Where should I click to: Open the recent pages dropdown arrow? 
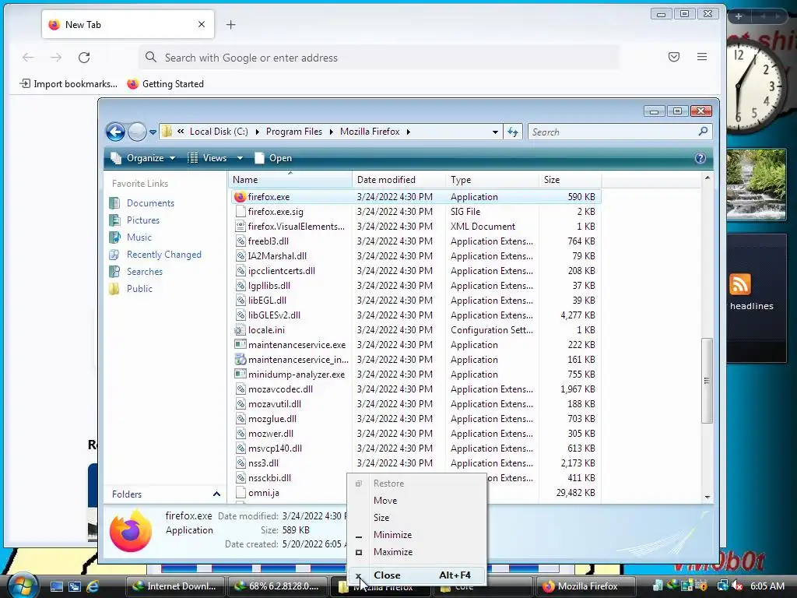tap(153, 132)
